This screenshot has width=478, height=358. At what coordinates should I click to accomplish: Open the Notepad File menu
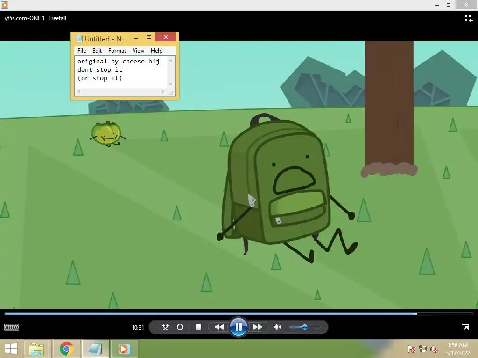[82, 50]
